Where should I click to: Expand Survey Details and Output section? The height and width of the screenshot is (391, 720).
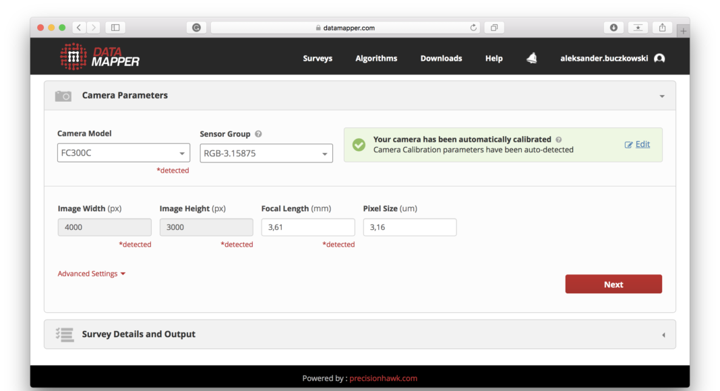(x=663, y=335)
